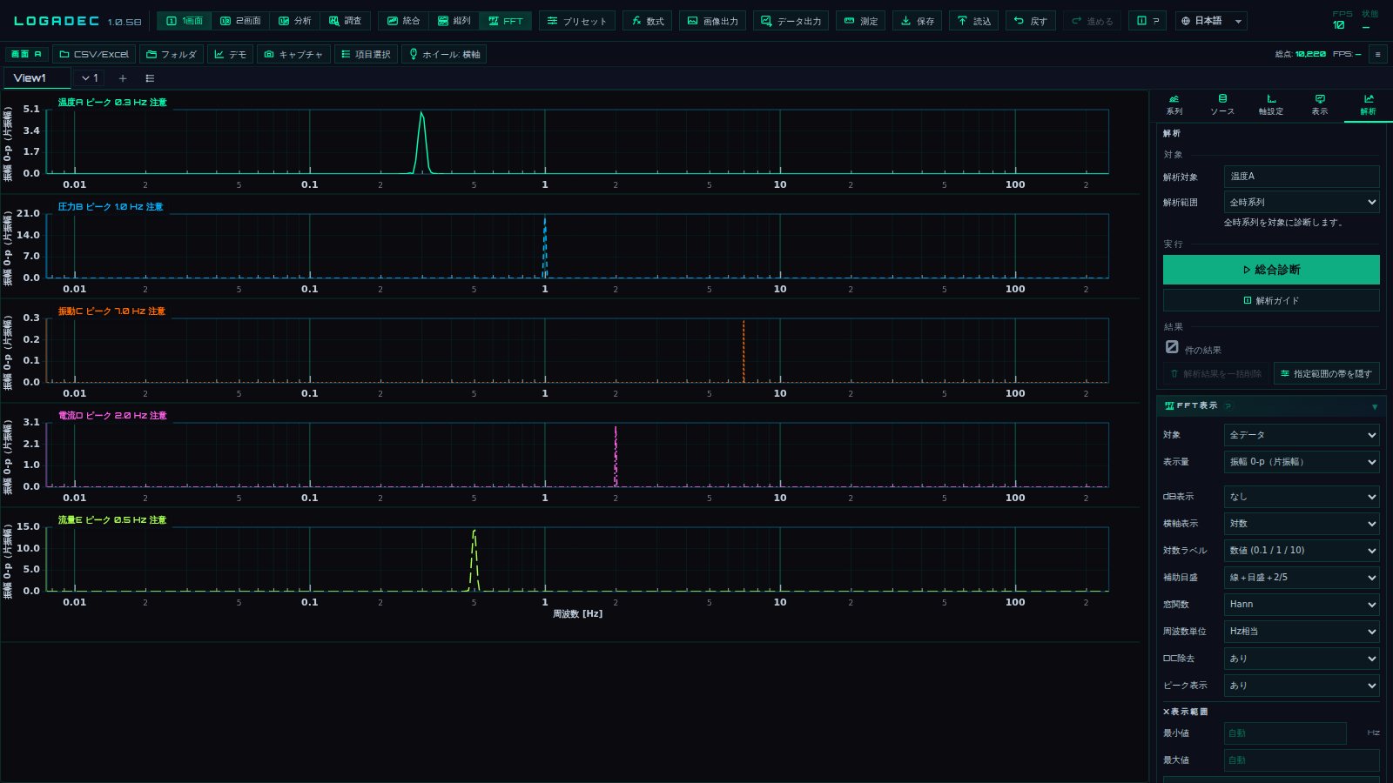Viewport: 1393px width, 783px height.
Task: Click the フォルダ folder button
Action: (172, 54)
